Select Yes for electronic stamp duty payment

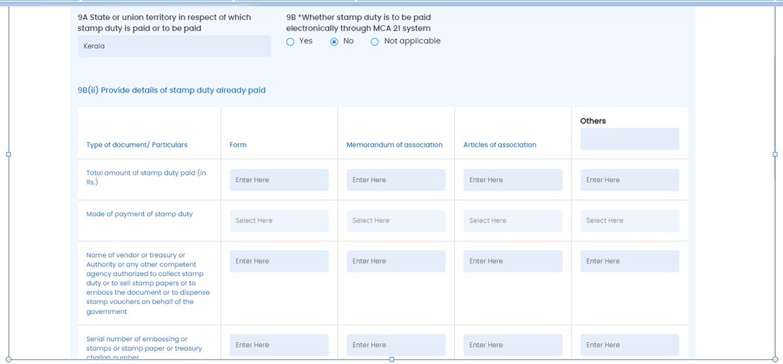290,42
